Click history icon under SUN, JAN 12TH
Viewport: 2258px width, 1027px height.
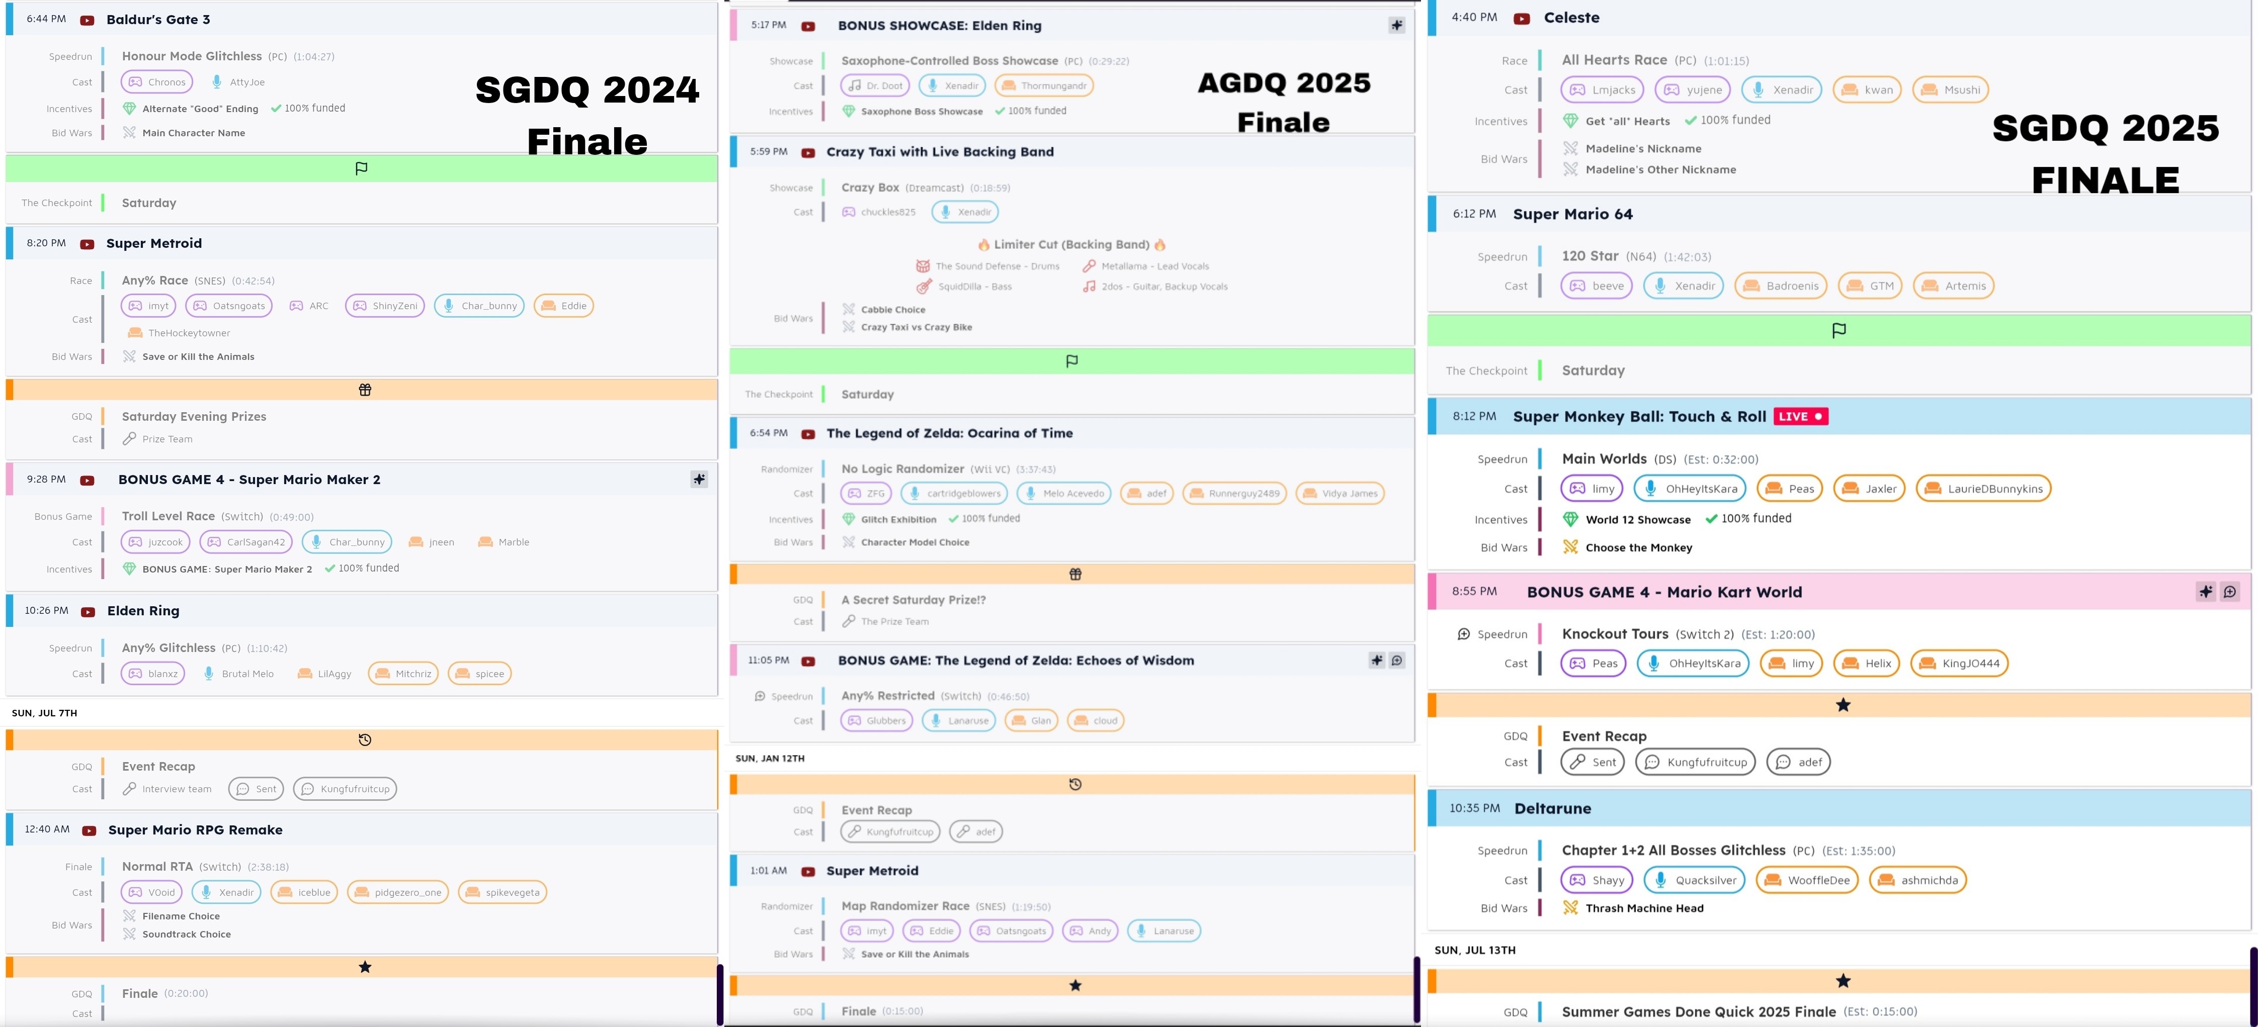click(x=1075, y=785)
